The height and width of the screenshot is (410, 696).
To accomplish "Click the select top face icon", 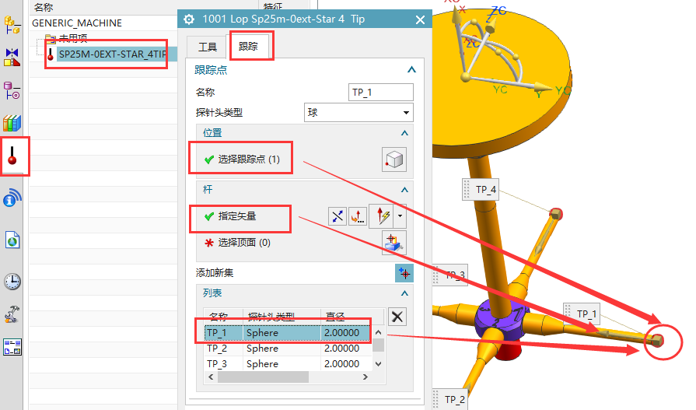I will click(394, 243).
